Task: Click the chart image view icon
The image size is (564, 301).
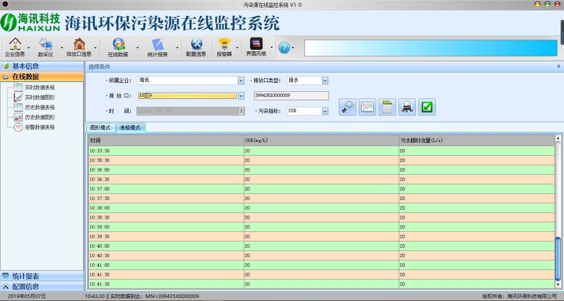Action: tap(367, 107)
